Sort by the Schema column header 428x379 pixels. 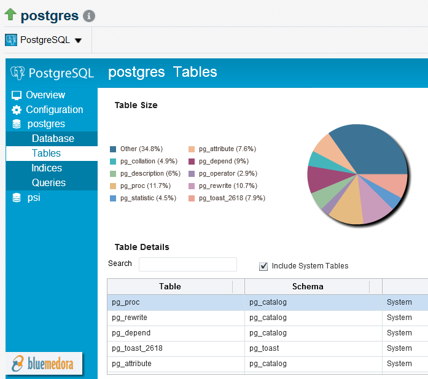coord(308,286)
